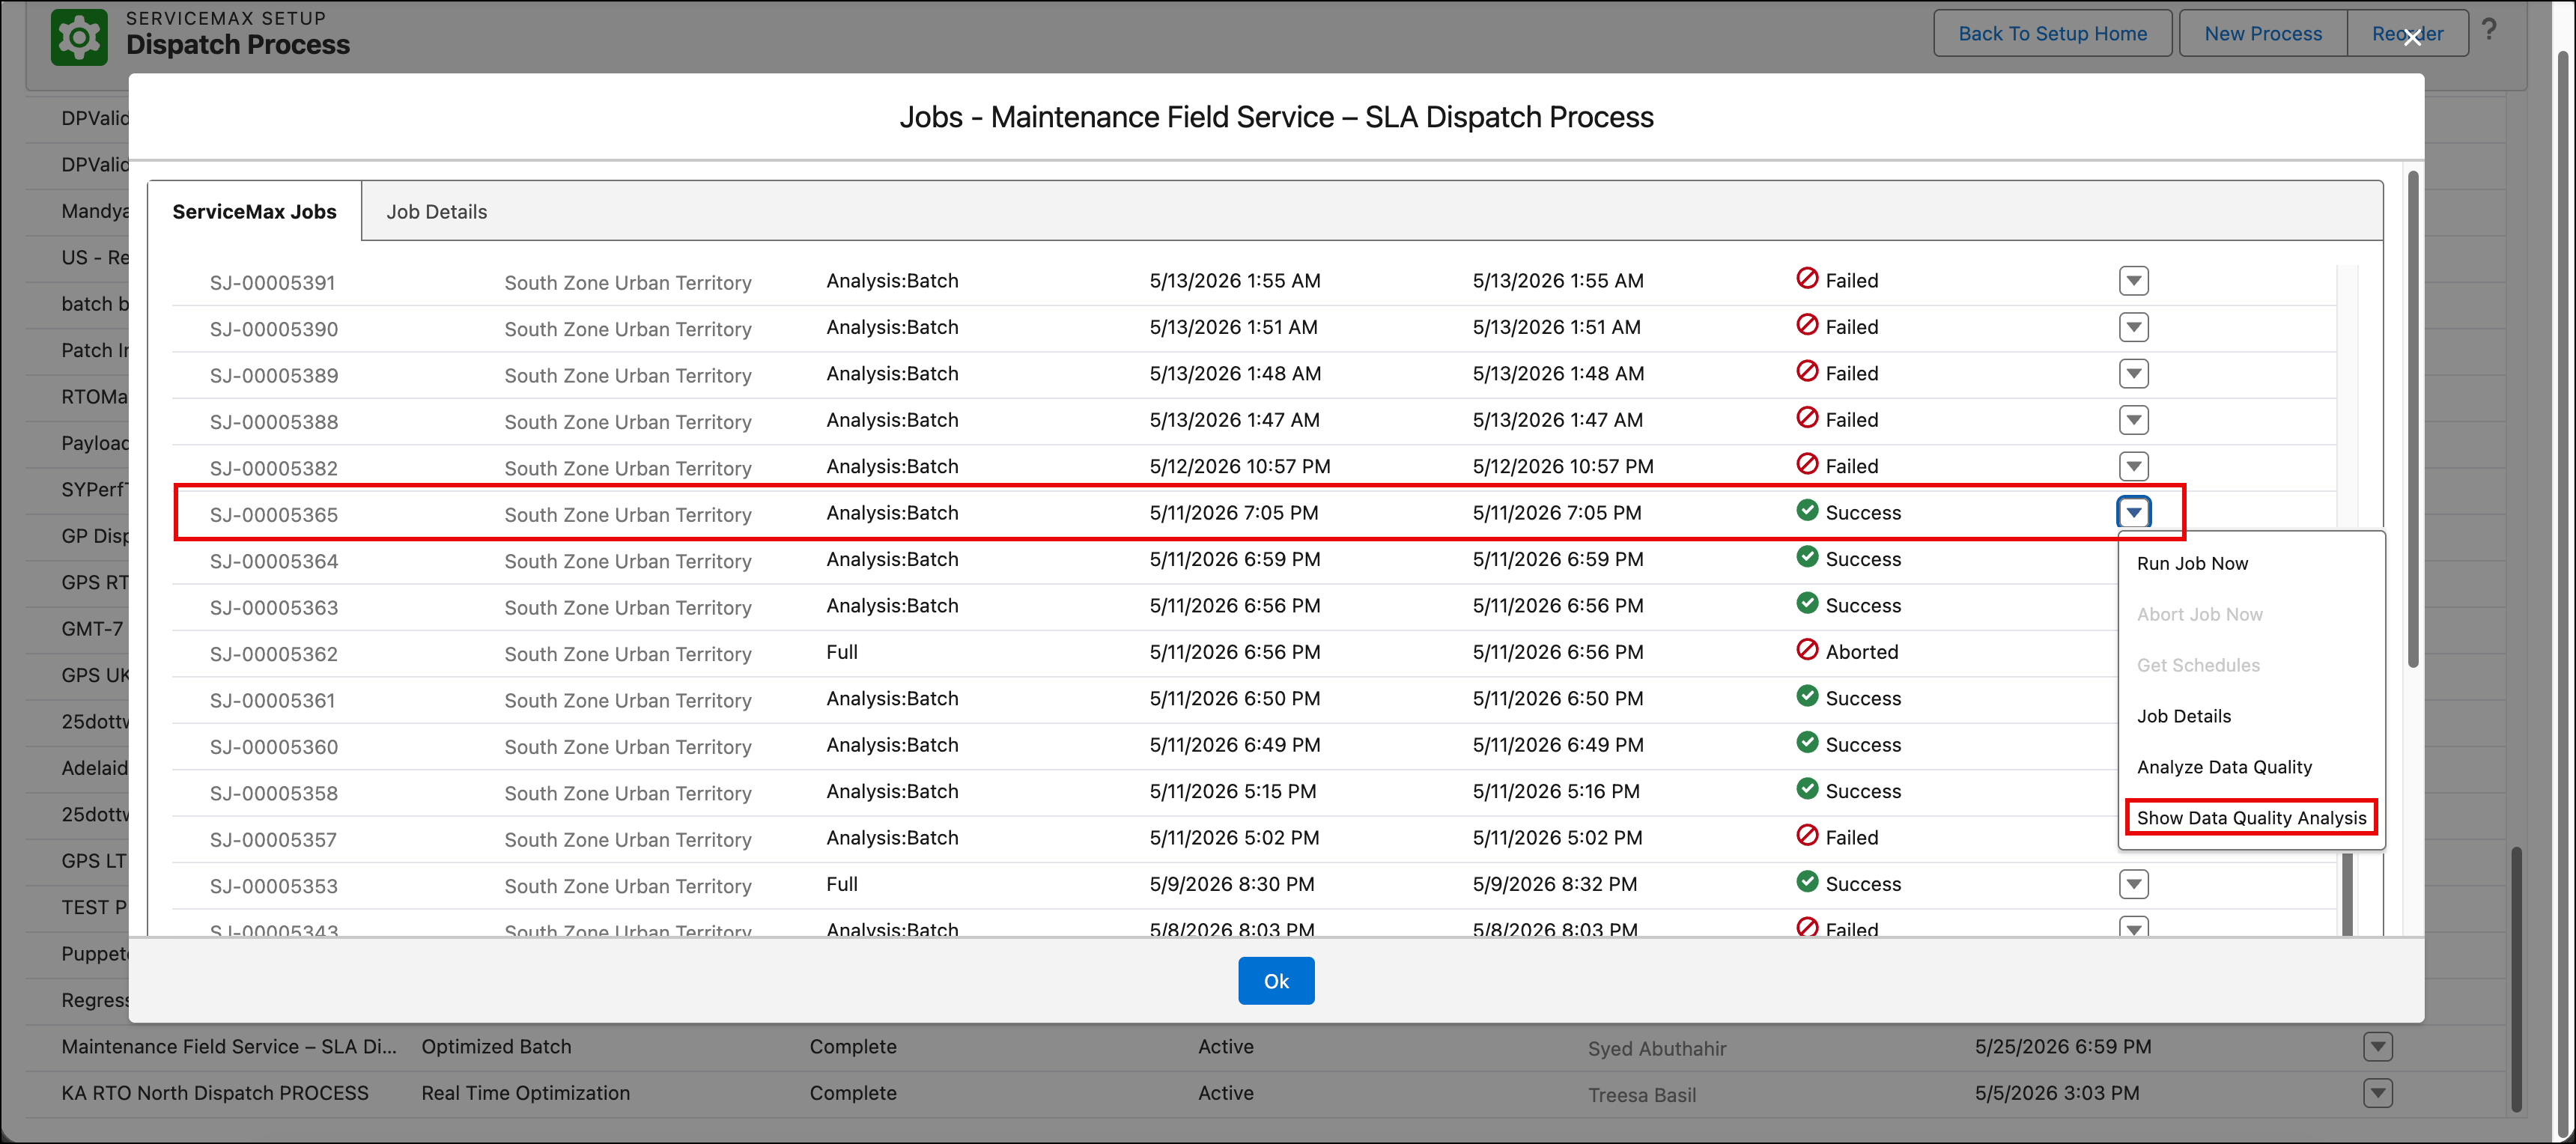Open dropdown for KA RTO North Dispatch row
This screenshot has height=1144, width=2576.
tap(2377, 1093)
